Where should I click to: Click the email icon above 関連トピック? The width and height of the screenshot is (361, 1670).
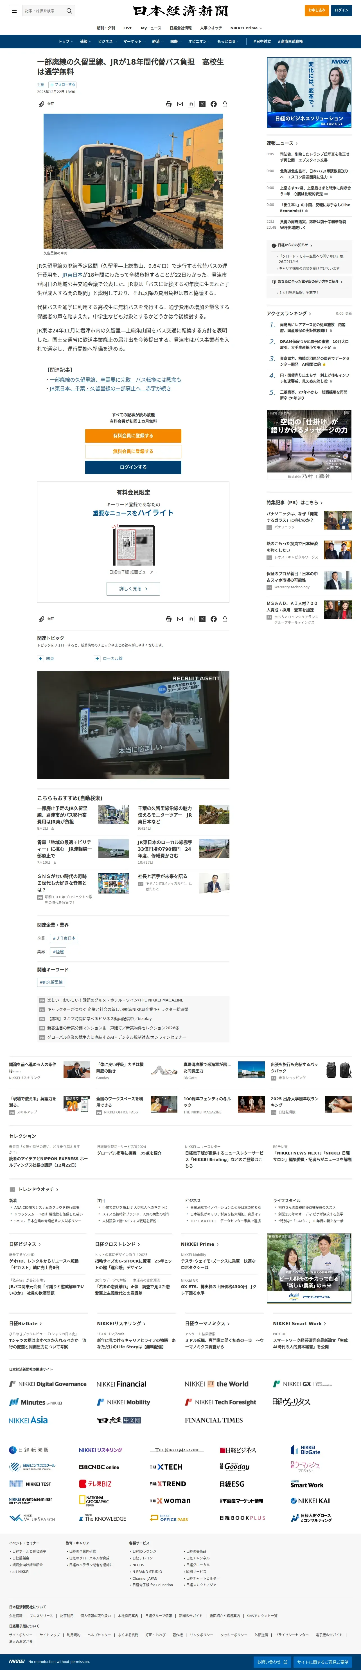pyautogui.click(x=180, y=618)
